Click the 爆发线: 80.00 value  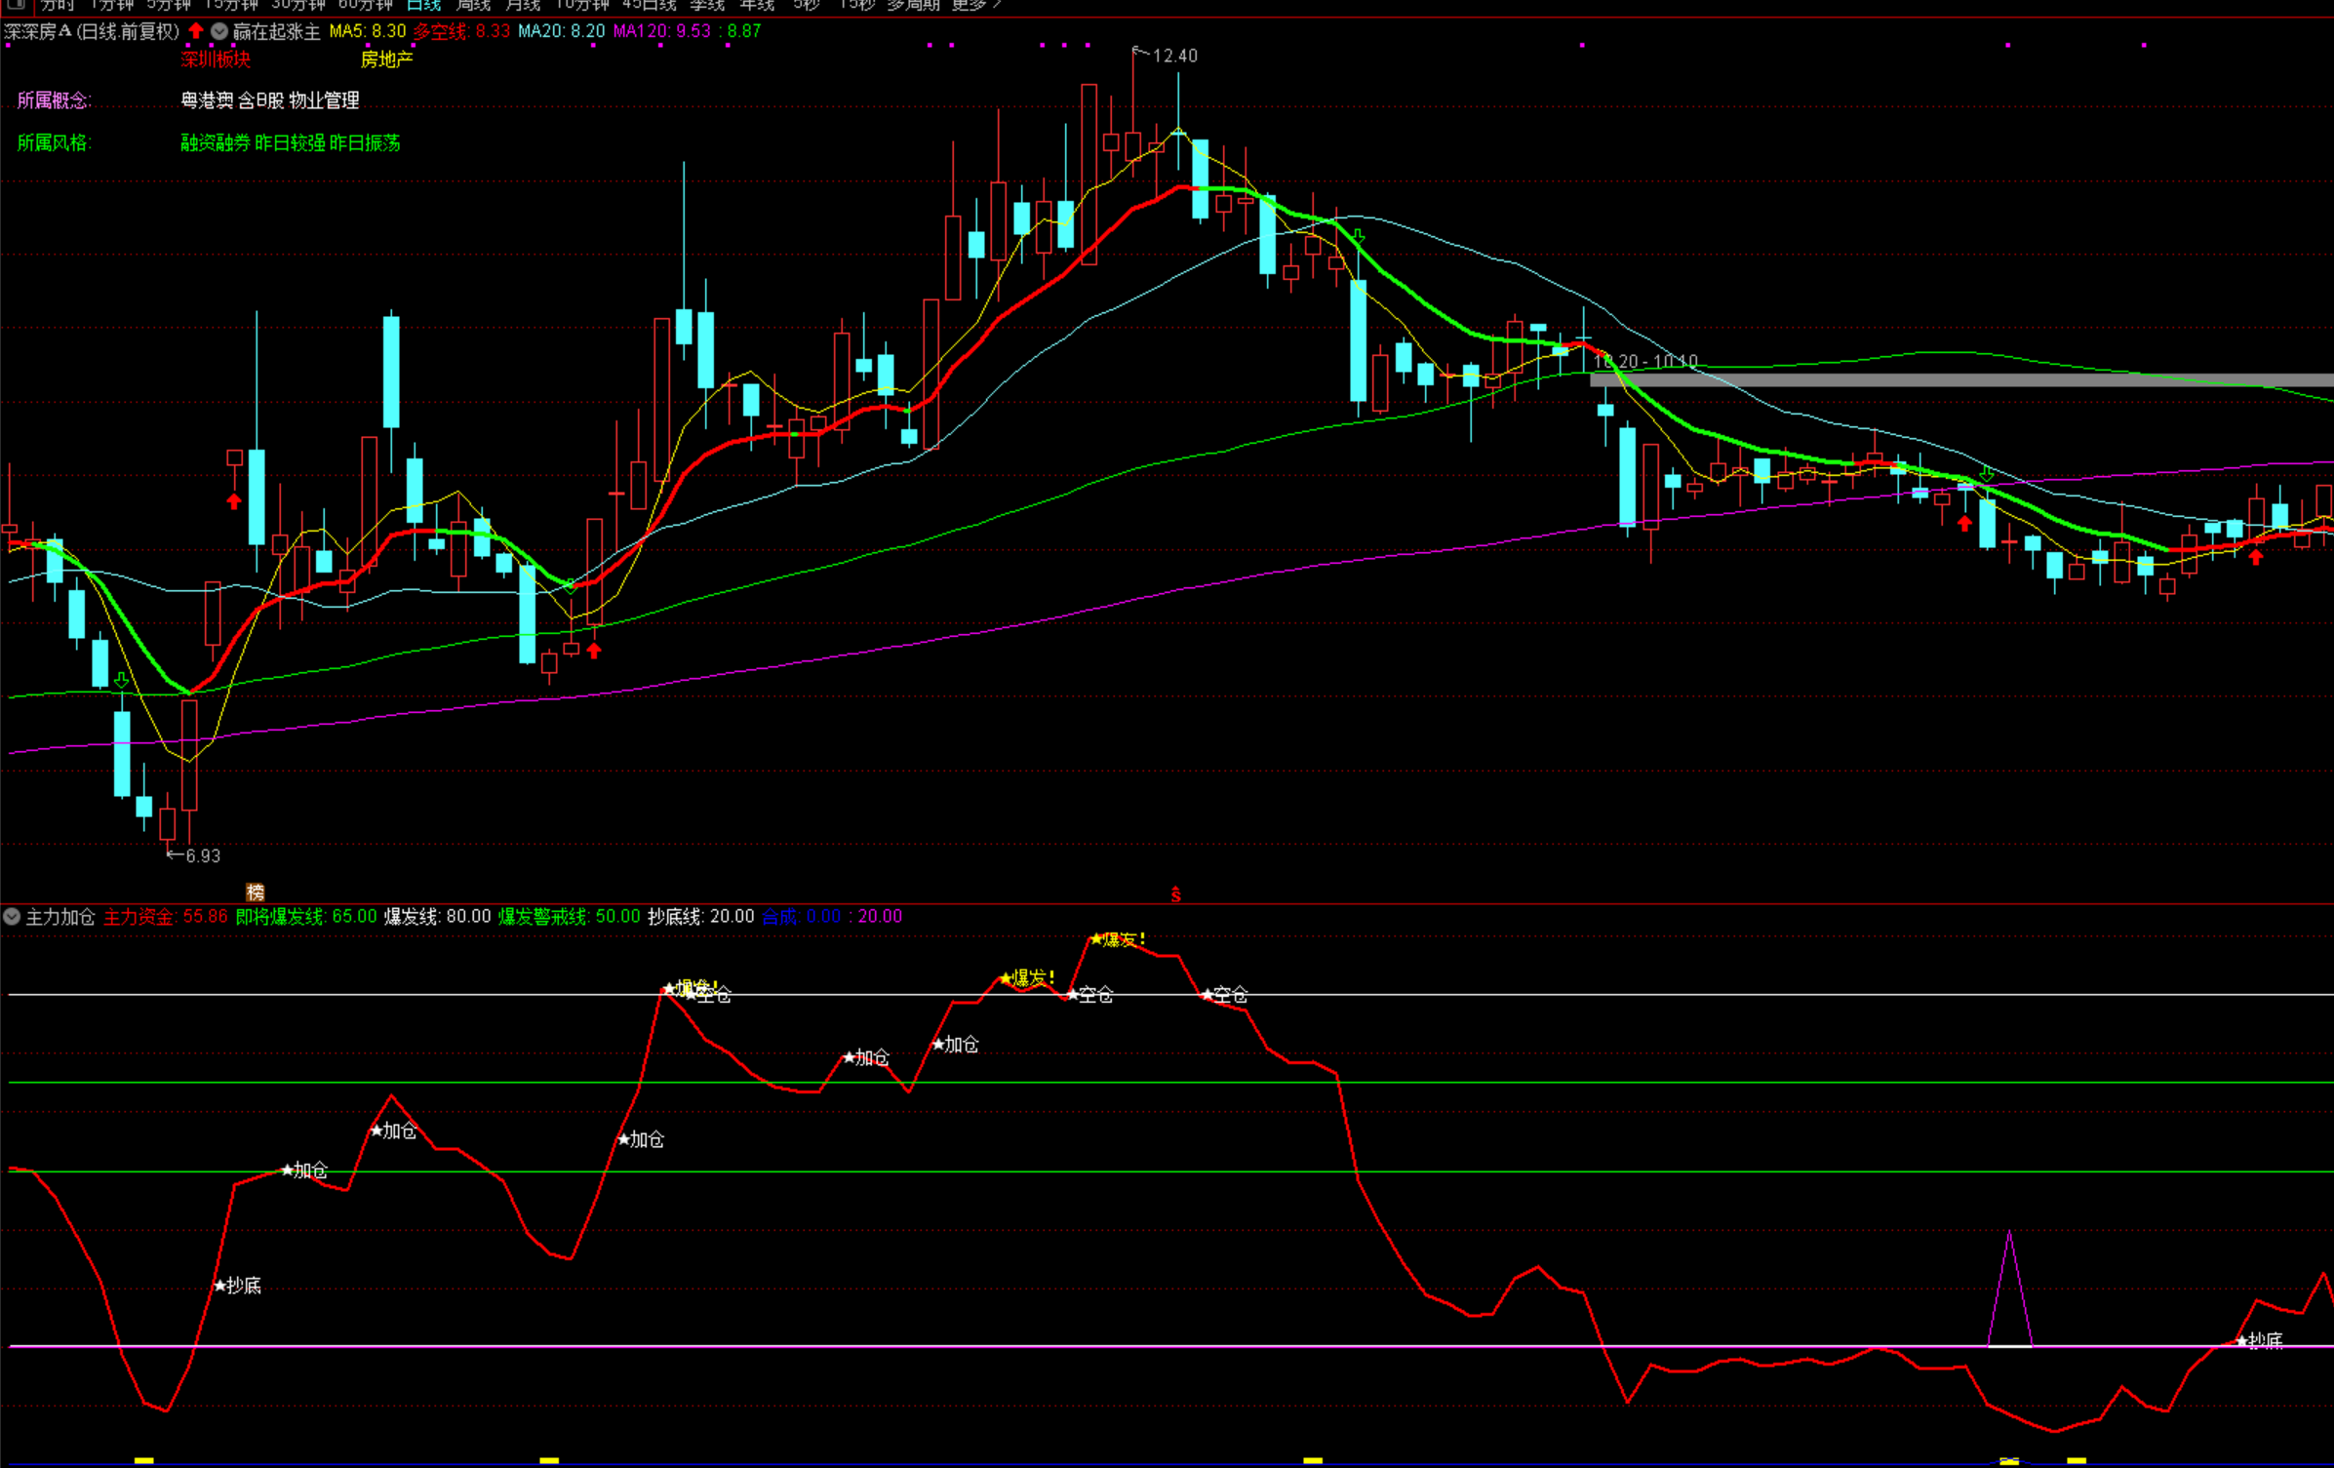438,916
